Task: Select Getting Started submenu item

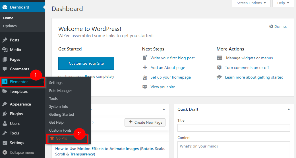Action: [61, 114]
